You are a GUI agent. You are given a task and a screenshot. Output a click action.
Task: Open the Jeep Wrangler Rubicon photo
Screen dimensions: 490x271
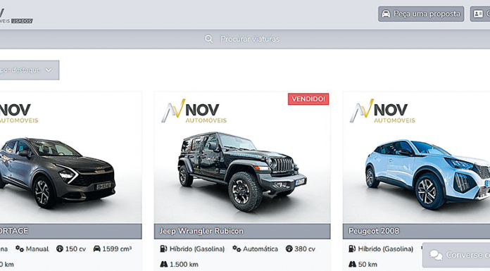pyautogui.click(x=242, y=157)
